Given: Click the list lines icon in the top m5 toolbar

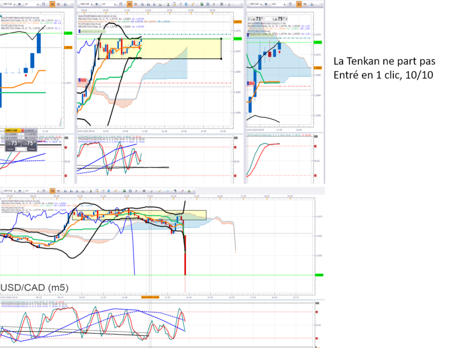Looking at the screenshot, I should point(222,4).
